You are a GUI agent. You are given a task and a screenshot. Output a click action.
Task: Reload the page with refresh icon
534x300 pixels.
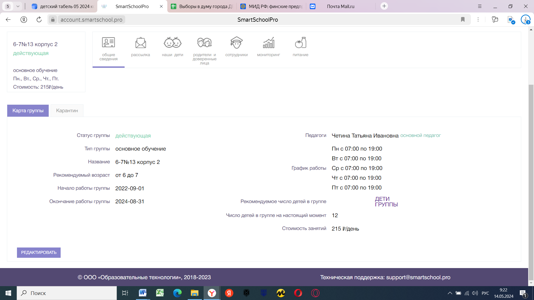click(x=39, y=19)
